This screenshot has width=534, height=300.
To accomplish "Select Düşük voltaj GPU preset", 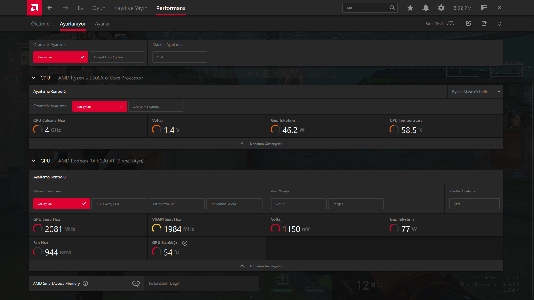I will point(119,204).
